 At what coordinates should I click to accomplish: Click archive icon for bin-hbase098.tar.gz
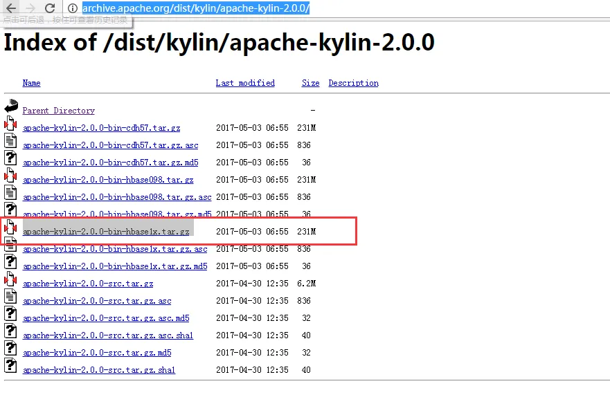10,175
